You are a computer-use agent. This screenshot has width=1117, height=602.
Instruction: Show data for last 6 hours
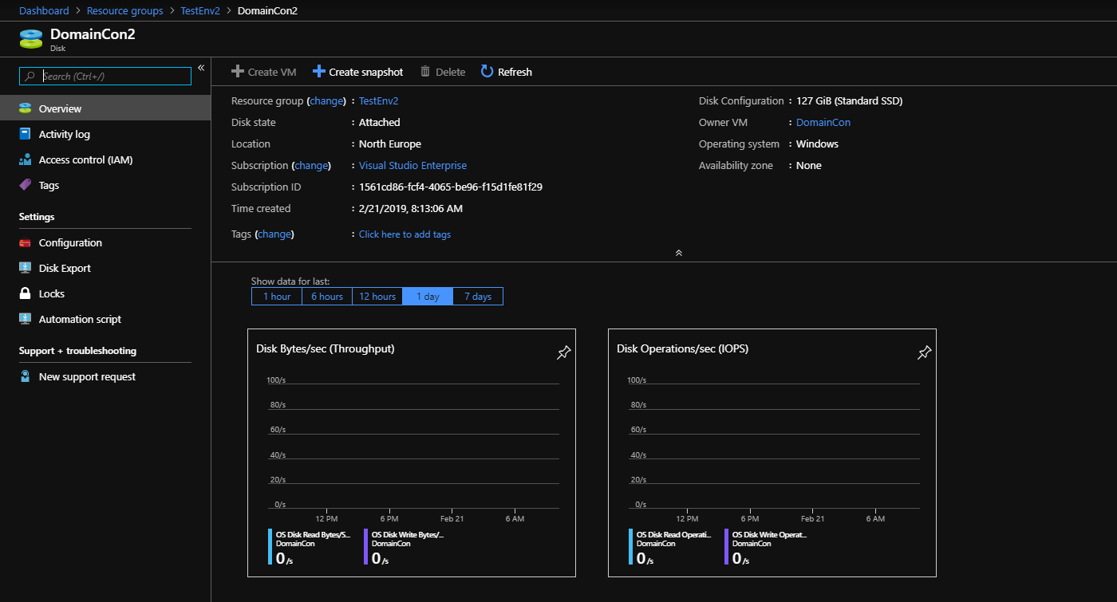coord(327,297)
